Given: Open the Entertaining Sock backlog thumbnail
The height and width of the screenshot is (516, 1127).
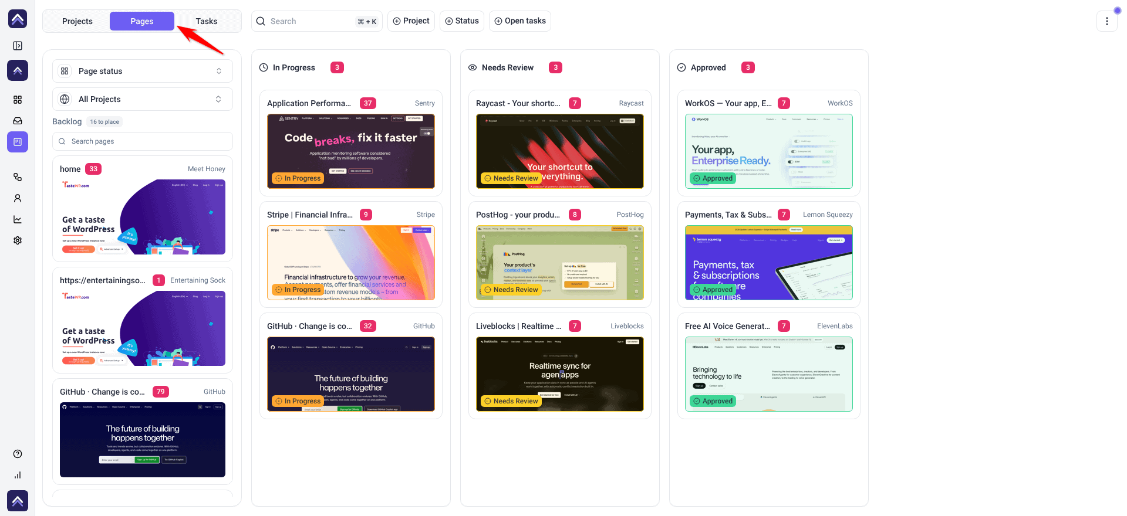Looking at the screenshot, I should 143,328.
